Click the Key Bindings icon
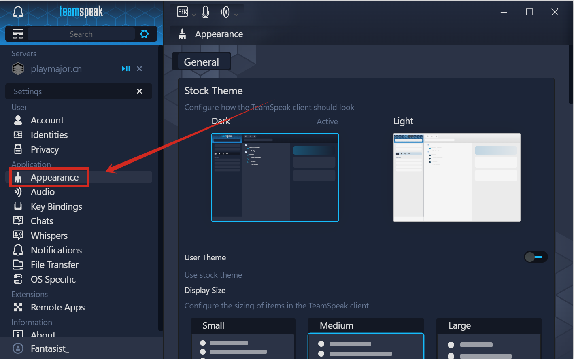The height and width of the screenshot is (359, 574). coord(18,206)
